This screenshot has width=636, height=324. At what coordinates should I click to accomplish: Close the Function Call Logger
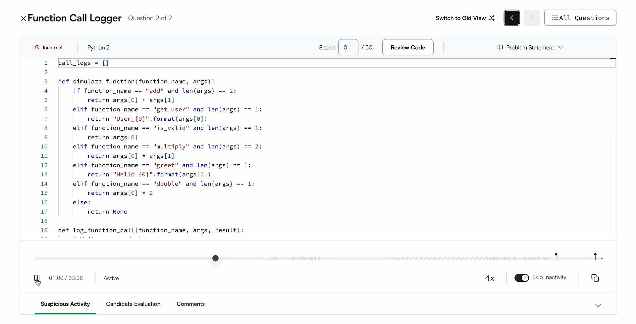click(x=23, y=19)
